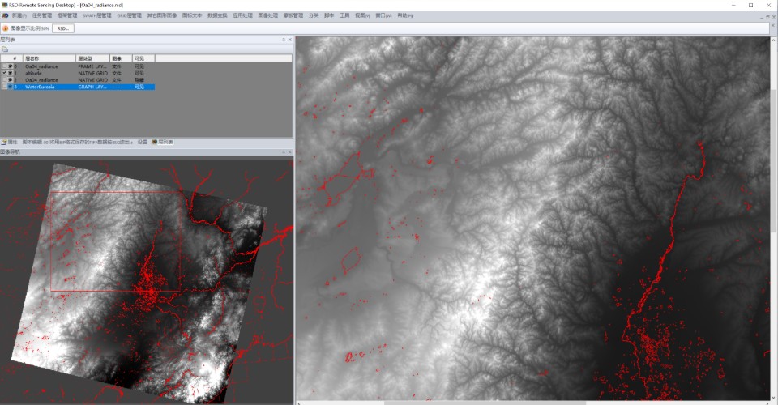Click the 图像 column header
The height and width of the screenshot is (405, 778).
click(x=121, y=58)
